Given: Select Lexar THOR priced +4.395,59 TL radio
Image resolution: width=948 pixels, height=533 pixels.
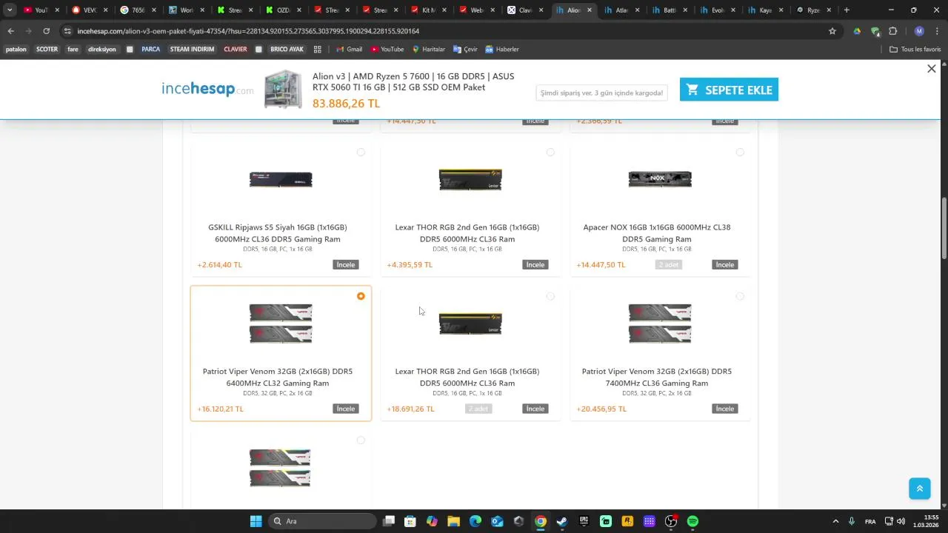Looking at the screenshot, I should pos(550,152).
